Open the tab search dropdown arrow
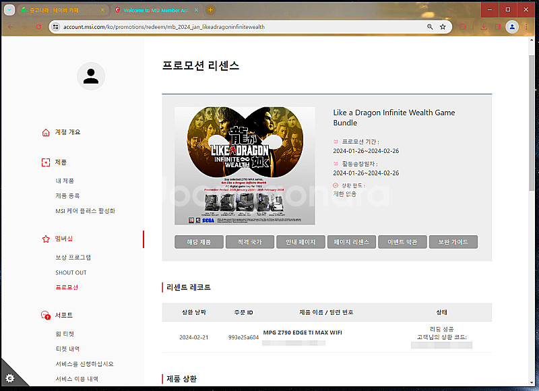This screenshot has width=539, height=391. point(9,10)
